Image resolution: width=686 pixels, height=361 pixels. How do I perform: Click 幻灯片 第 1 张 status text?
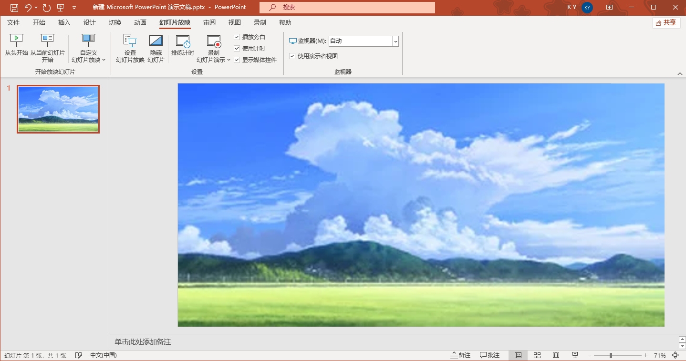click(x=35, y=356)
